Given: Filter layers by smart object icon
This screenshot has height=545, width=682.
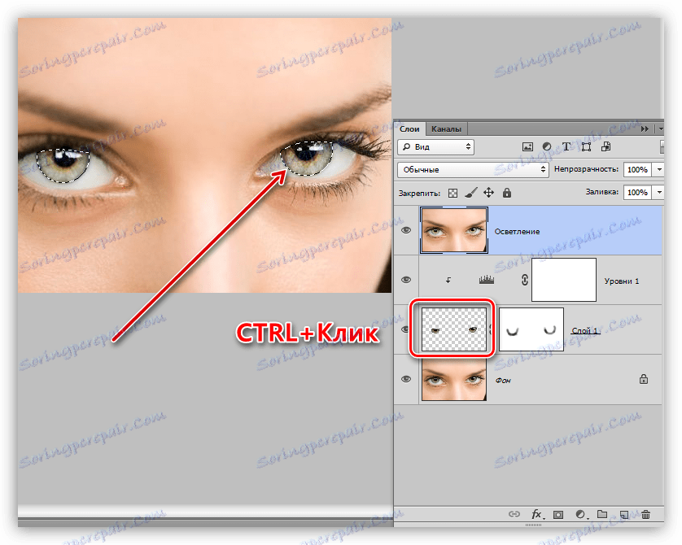Looking at the screenshot, I should [605, 147].
